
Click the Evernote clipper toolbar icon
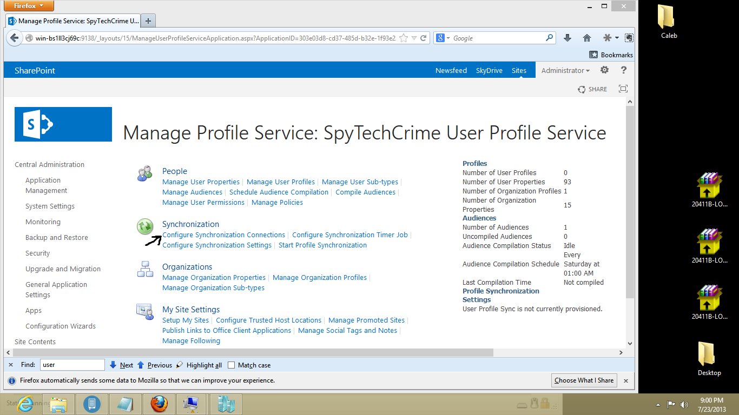click(629, 38)
